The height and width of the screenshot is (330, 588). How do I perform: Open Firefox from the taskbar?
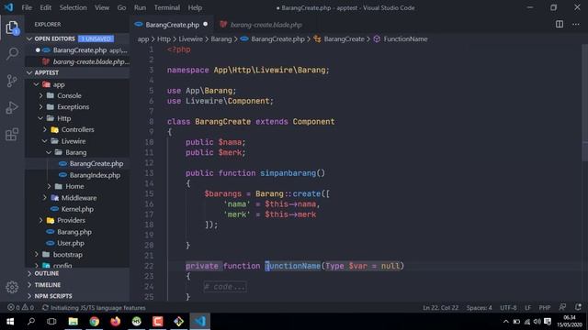point(116,322)
